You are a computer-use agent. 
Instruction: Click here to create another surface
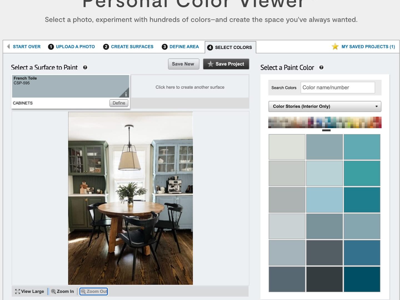click(190, 87)
